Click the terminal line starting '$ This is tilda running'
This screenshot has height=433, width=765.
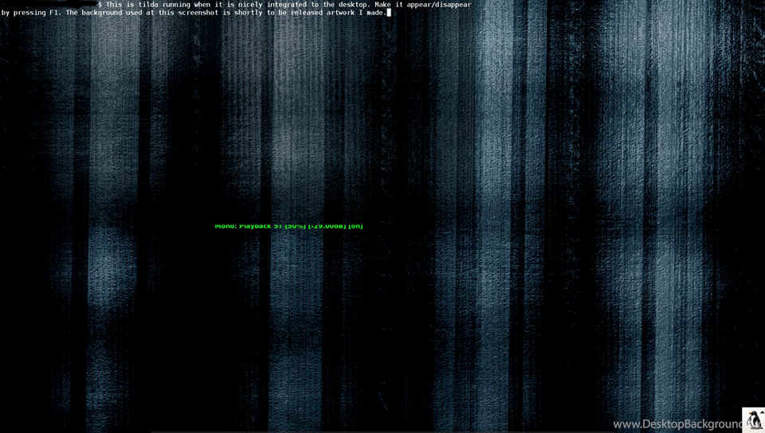285,5
